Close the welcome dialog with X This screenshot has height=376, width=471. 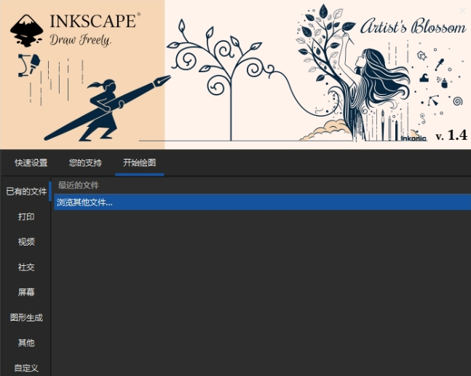[x=462, y=9]
